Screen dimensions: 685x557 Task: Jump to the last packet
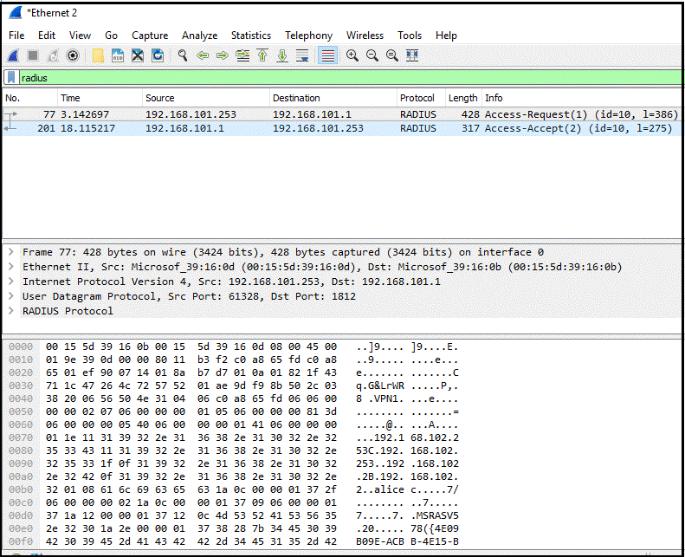[x=282, y=55]
